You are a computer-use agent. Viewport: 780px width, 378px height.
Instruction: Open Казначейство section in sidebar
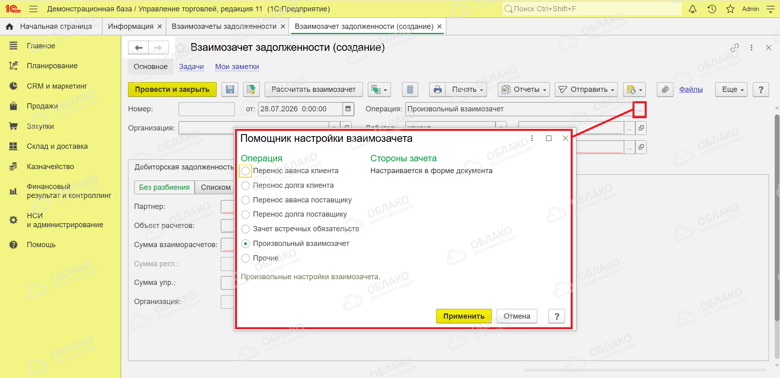coord(50,167)
